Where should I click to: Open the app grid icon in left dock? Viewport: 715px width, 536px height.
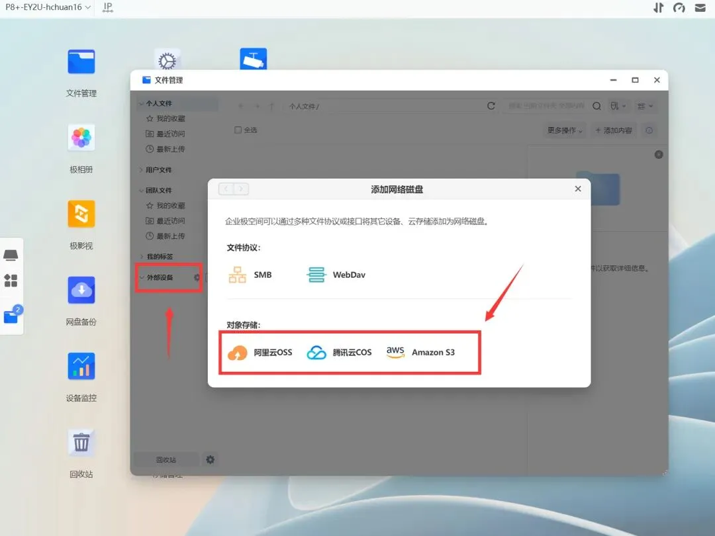[11, 281]
